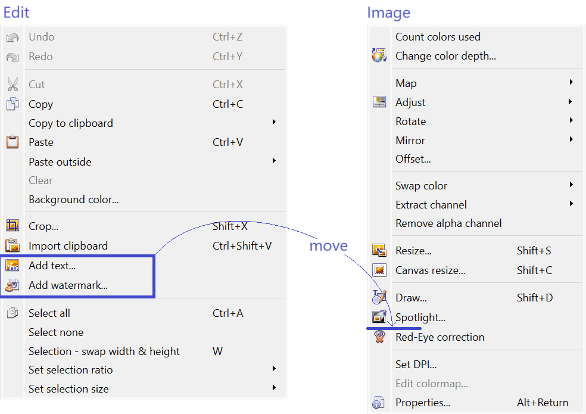The image size is (586, 414).
Task: Choose Select all from Edit menu
Action: [49, 313]
